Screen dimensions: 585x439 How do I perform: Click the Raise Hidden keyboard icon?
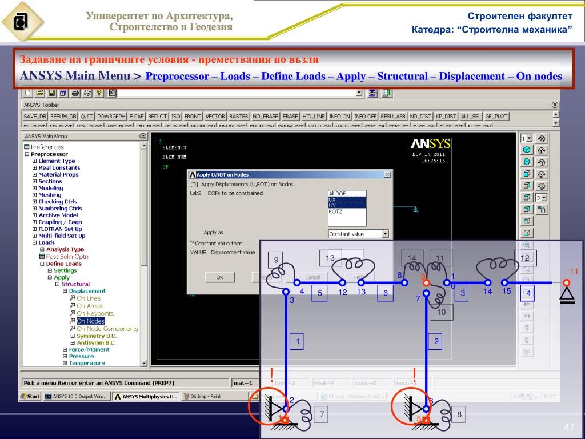click(113, 93)
